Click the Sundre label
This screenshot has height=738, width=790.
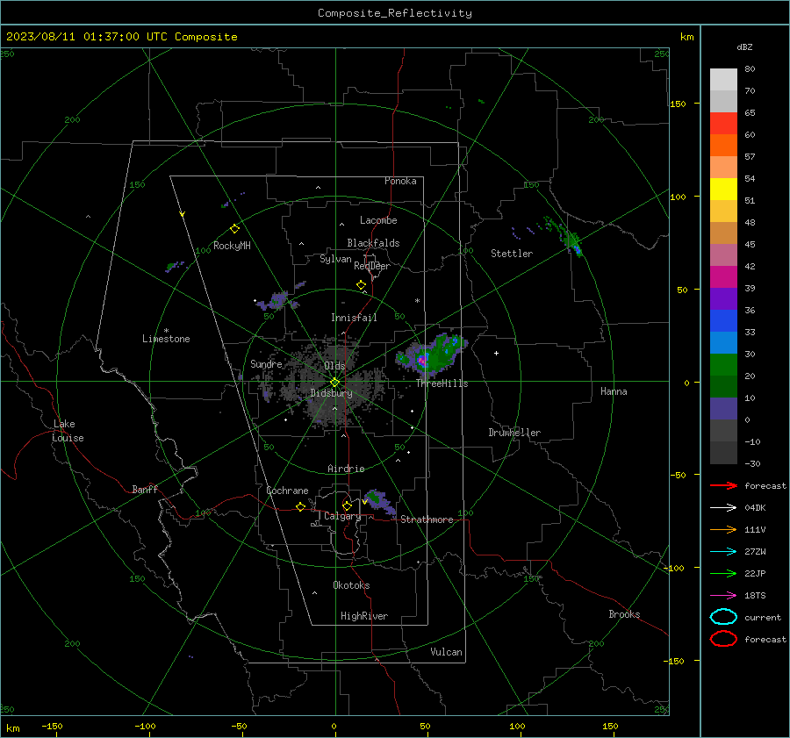tap(266, 363)
